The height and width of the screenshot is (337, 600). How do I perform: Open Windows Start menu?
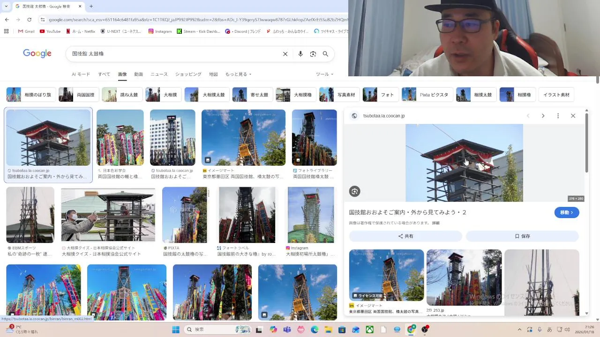(176, 330)
